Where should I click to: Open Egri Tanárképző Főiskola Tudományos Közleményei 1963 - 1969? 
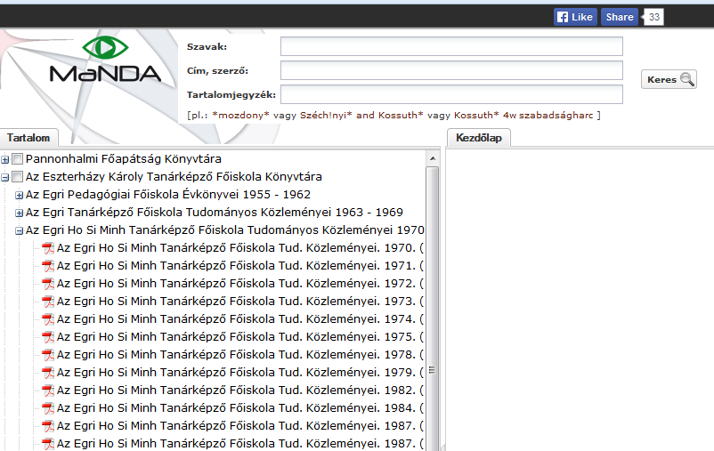(x=214, y=212)
